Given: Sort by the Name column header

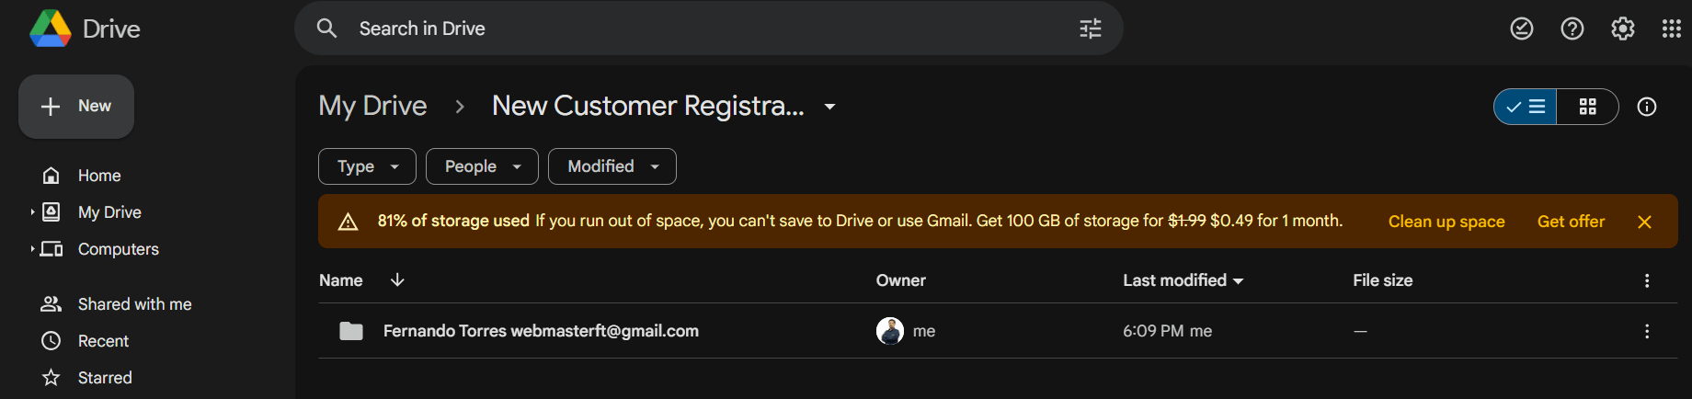Looking at the screenshot, I should point(340,280).
